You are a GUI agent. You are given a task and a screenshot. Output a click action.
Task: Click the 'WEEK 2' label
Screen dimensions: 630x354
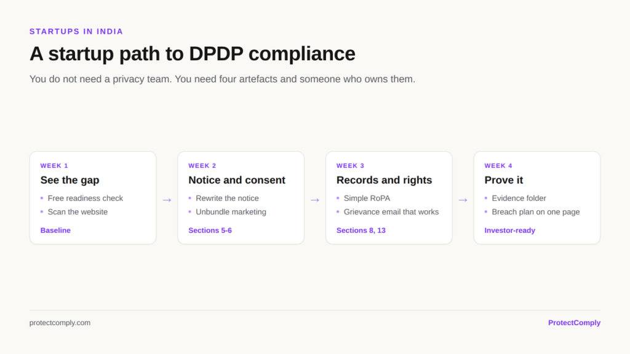tap(202, 166)
